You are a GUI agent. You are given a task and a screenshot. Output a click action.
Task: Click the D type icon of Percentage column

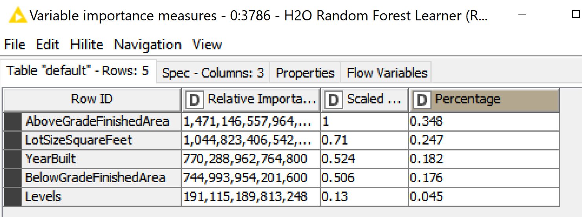(x=422, y=100)
